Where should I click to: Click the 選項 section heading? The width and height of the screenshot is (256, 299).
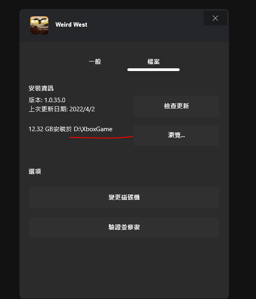[x=35, y=171]
